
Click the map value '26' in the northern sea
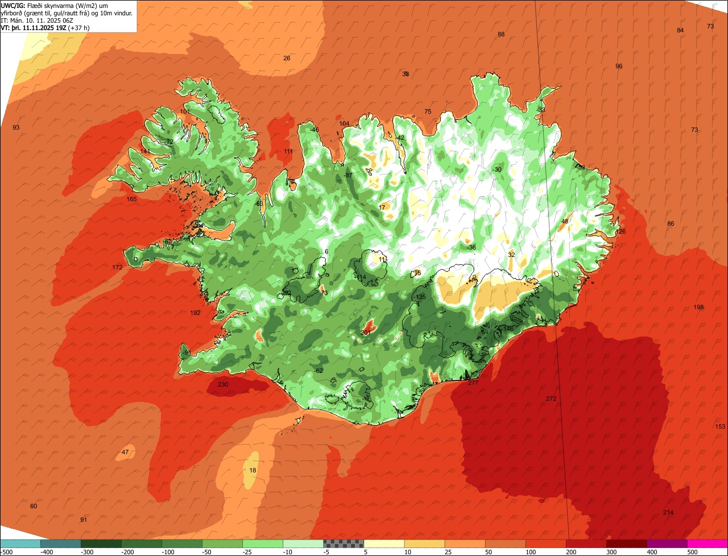coord(287,58)
